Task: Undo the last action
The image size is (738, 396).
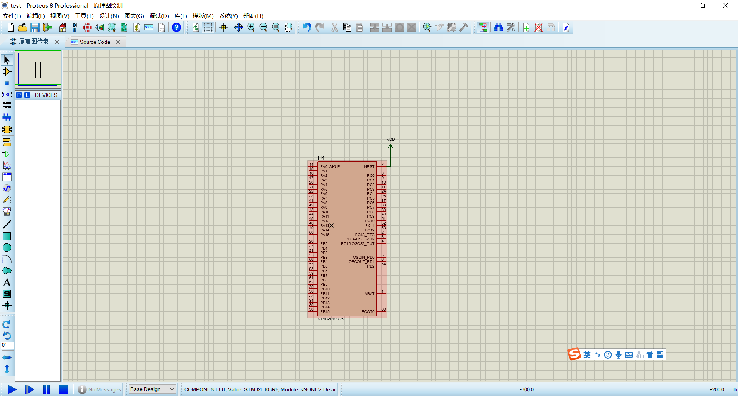Action: point(307,27)
